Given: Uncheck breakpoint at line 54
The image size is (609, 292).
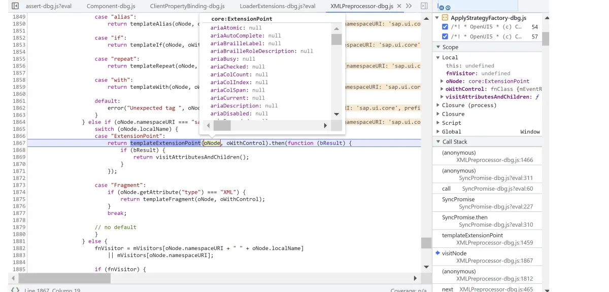Looking at the screenshot, I should [445, 27].
